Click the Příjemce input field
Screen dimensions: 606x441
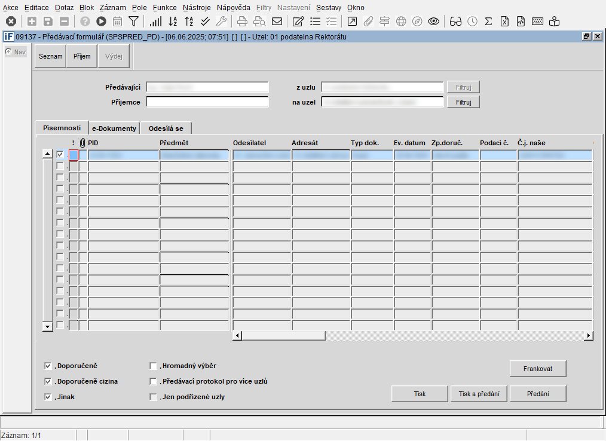click(x=207, y=102)
